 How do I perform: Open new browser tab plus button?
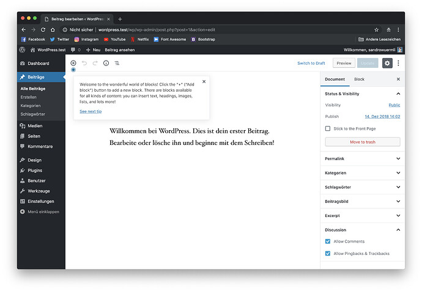pyautogui.click(x=120, y=19)
